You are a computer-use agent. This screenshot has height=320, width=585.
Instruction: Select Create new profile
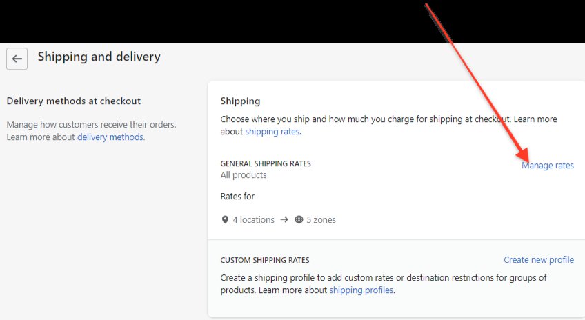coord(538,260)
